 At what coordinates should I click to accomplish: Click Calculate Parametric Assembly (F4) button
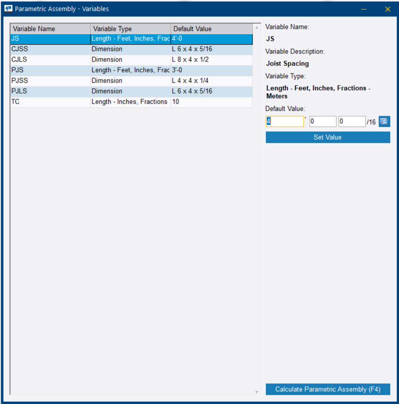point(328,389)
